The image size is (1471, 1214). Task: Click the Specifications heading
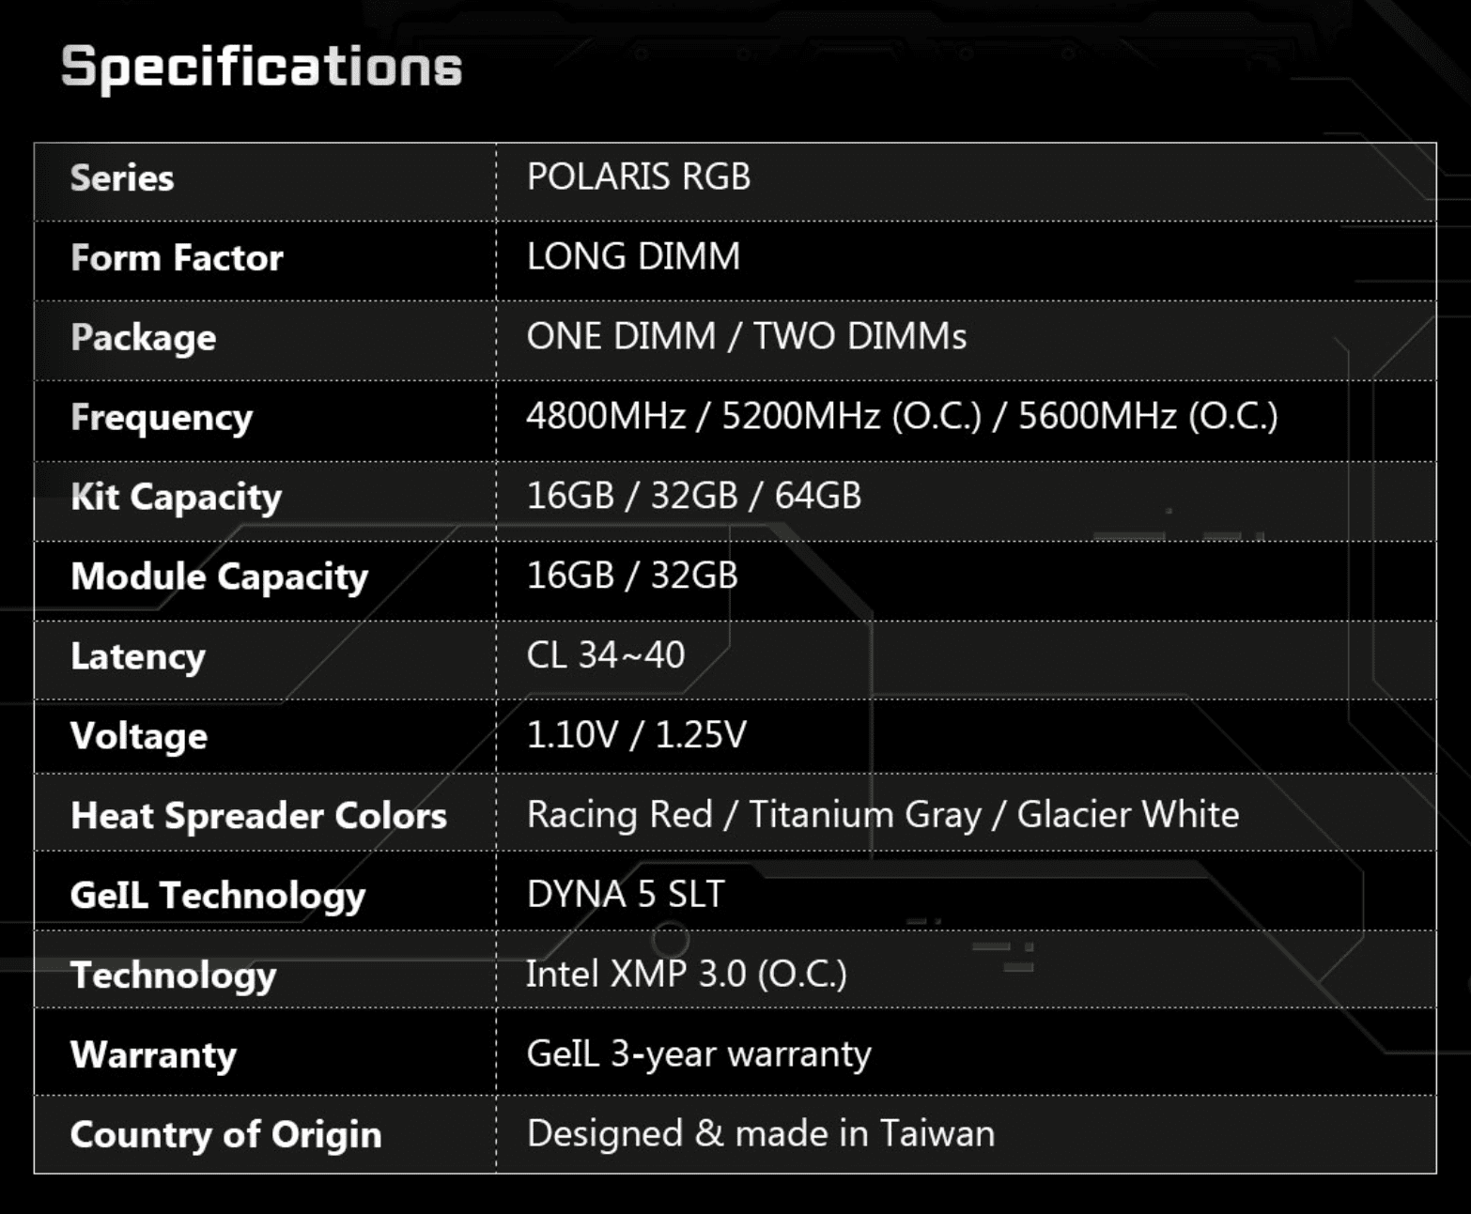[261, 68]
